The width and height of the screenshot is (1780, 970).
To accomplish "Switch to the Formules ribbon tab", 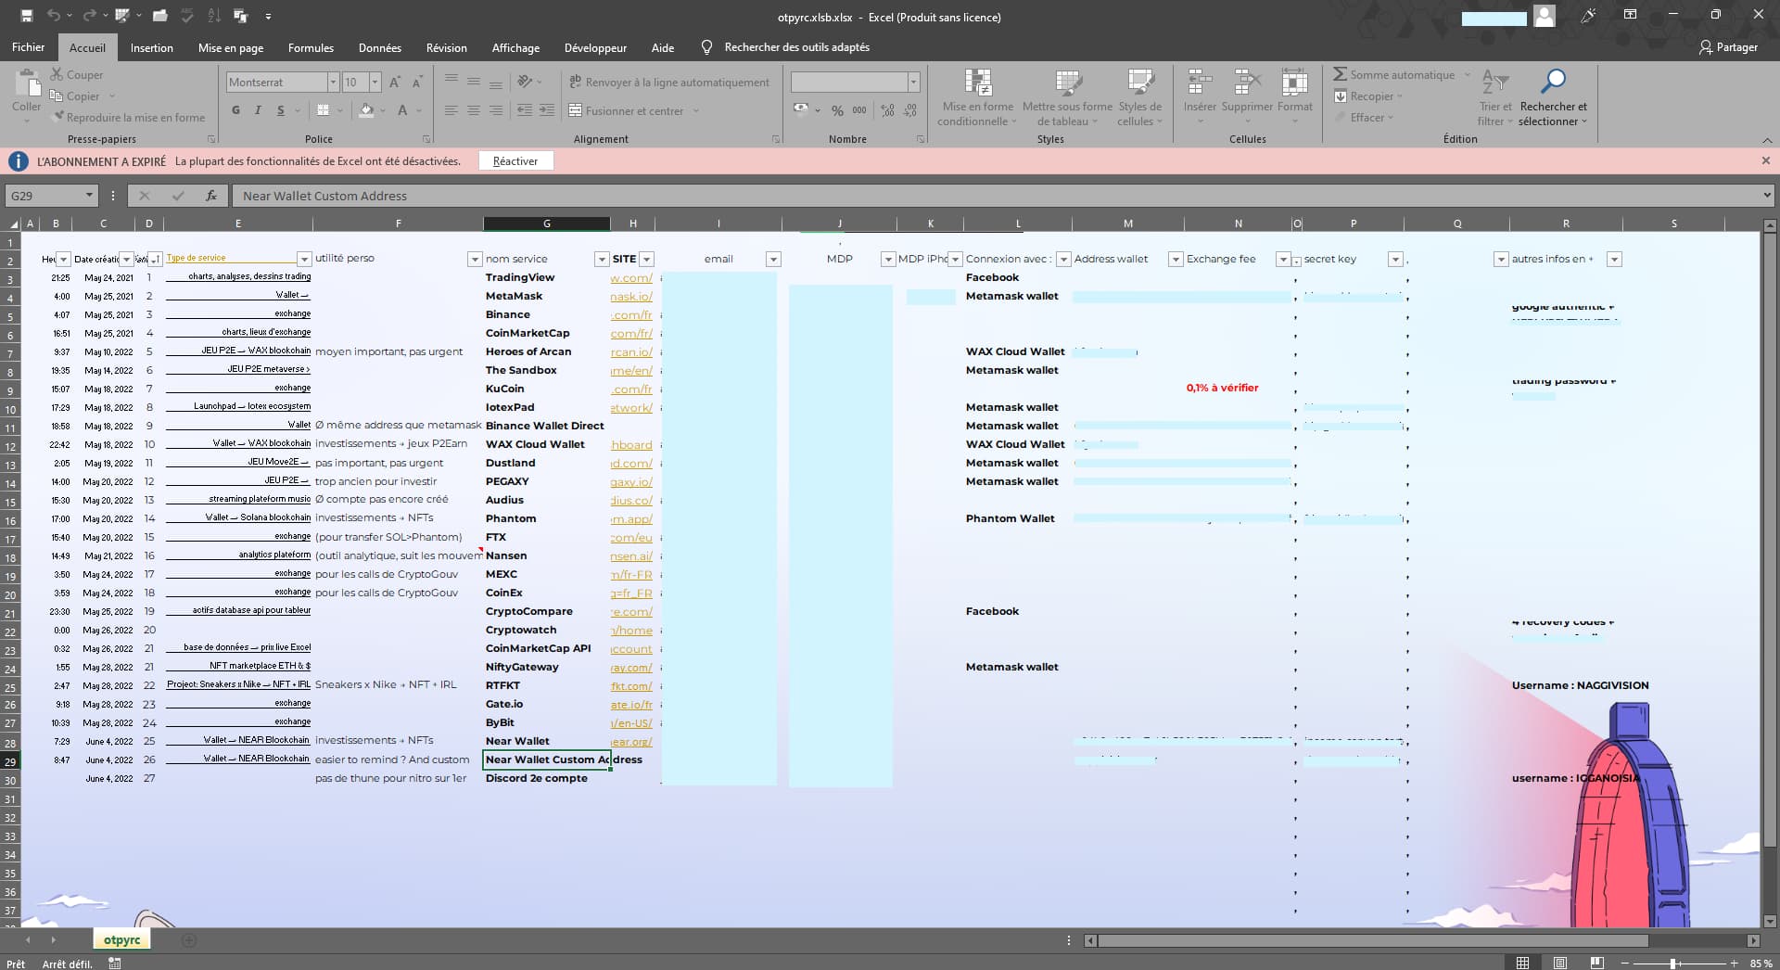I will pyautogui.click(x=310, y=47).
